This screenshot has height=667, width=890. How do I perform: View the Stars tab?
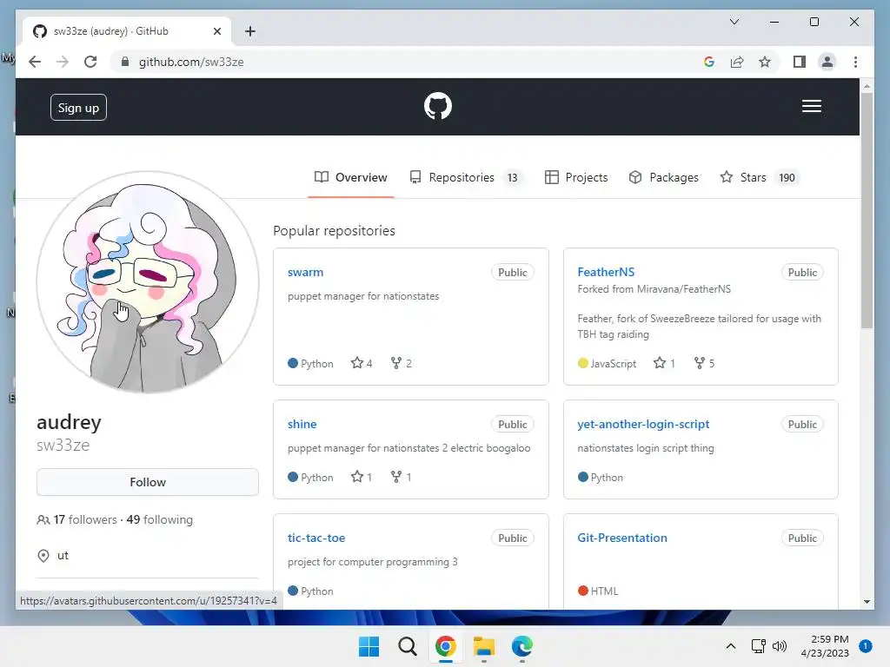760,177
